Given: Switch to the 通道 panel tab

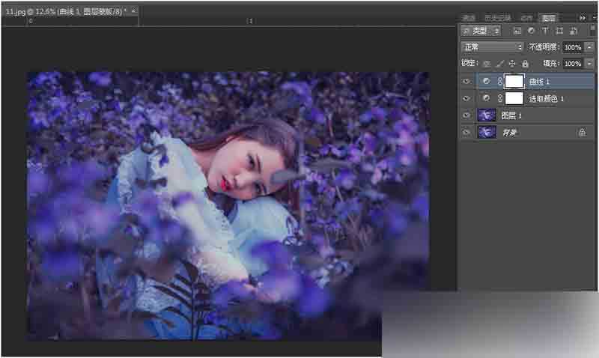Looking at the screenshot, I should pyautogui.click(x=469, y=17).
